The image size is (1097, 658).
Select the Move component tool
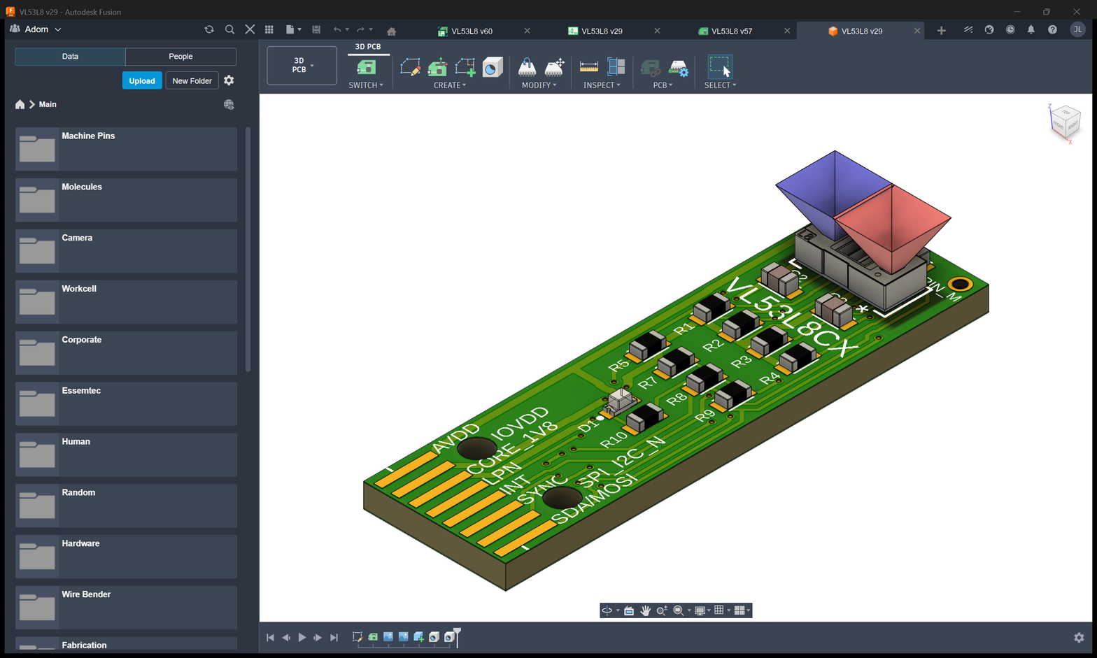point(554,67)
